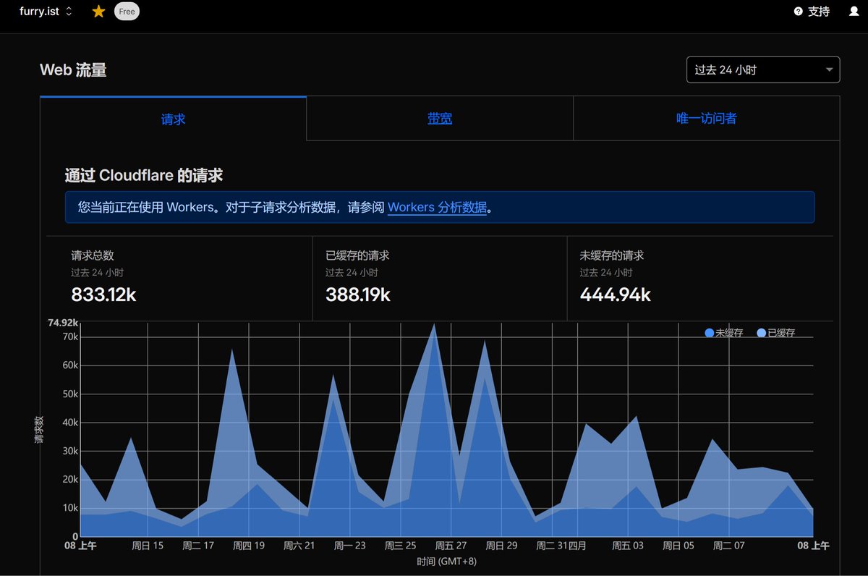Click the gold star favorite icon
868x576 pixels.
point(99,12)
